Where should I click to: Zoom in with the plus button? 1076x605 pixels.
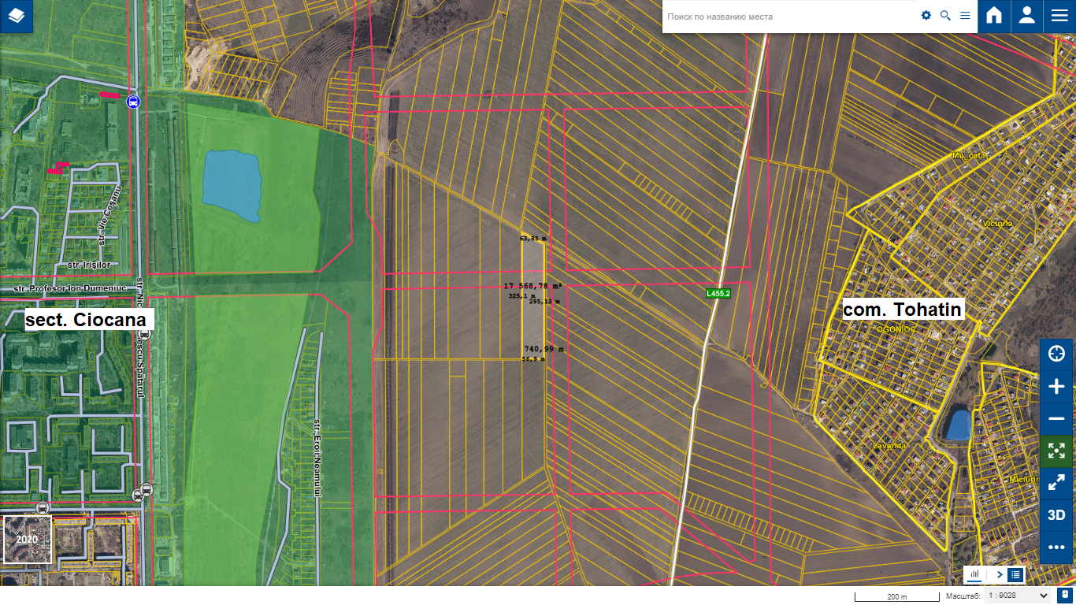[x=1056, y=387]
